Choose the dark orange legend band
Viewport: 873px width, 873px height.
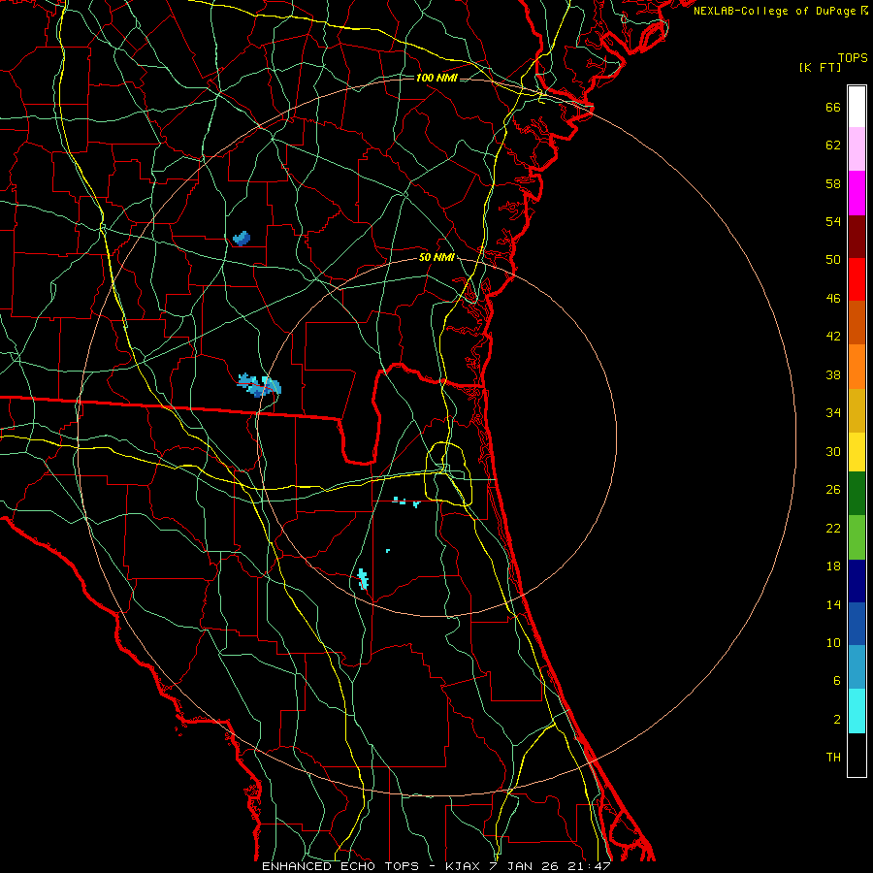pyautogui.click(x=857, y=322)
